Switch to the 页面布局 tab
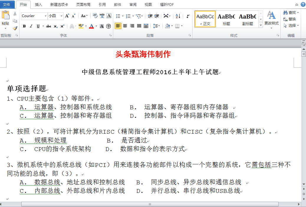The width and height of the screenshot is (306, 207). (x=83, y=4)
